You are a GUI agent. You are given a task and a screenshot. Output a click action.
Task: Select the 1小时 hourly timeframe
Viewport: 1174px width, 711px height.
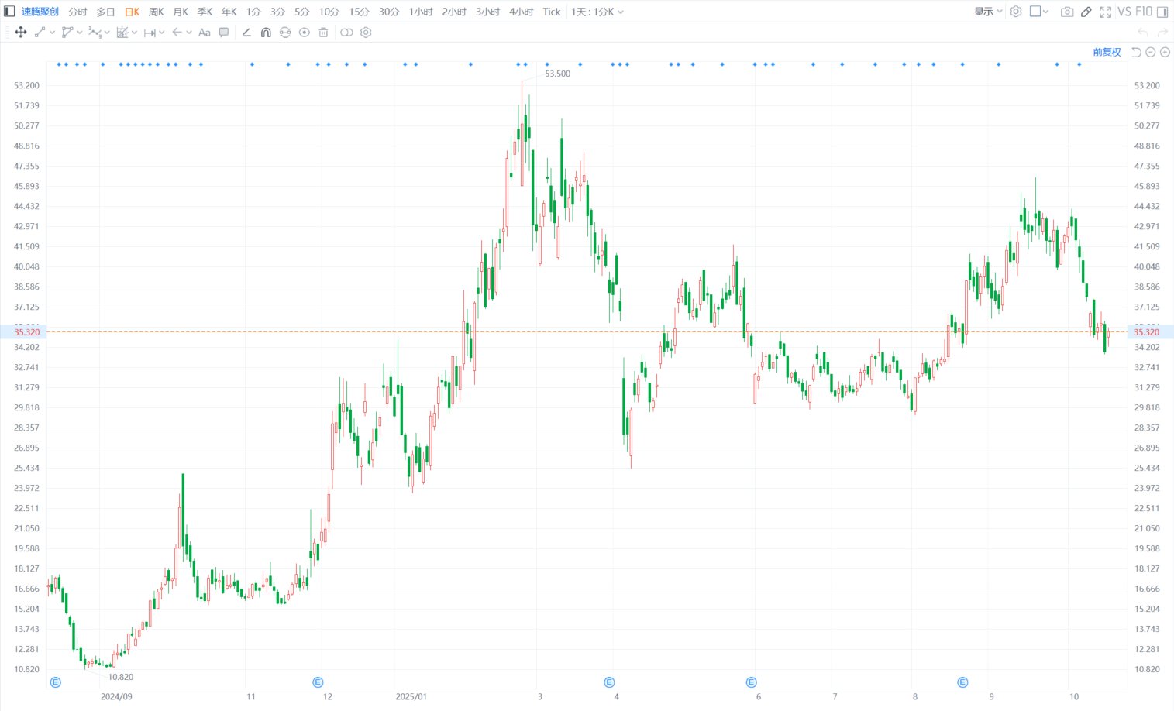pos(421,12)
